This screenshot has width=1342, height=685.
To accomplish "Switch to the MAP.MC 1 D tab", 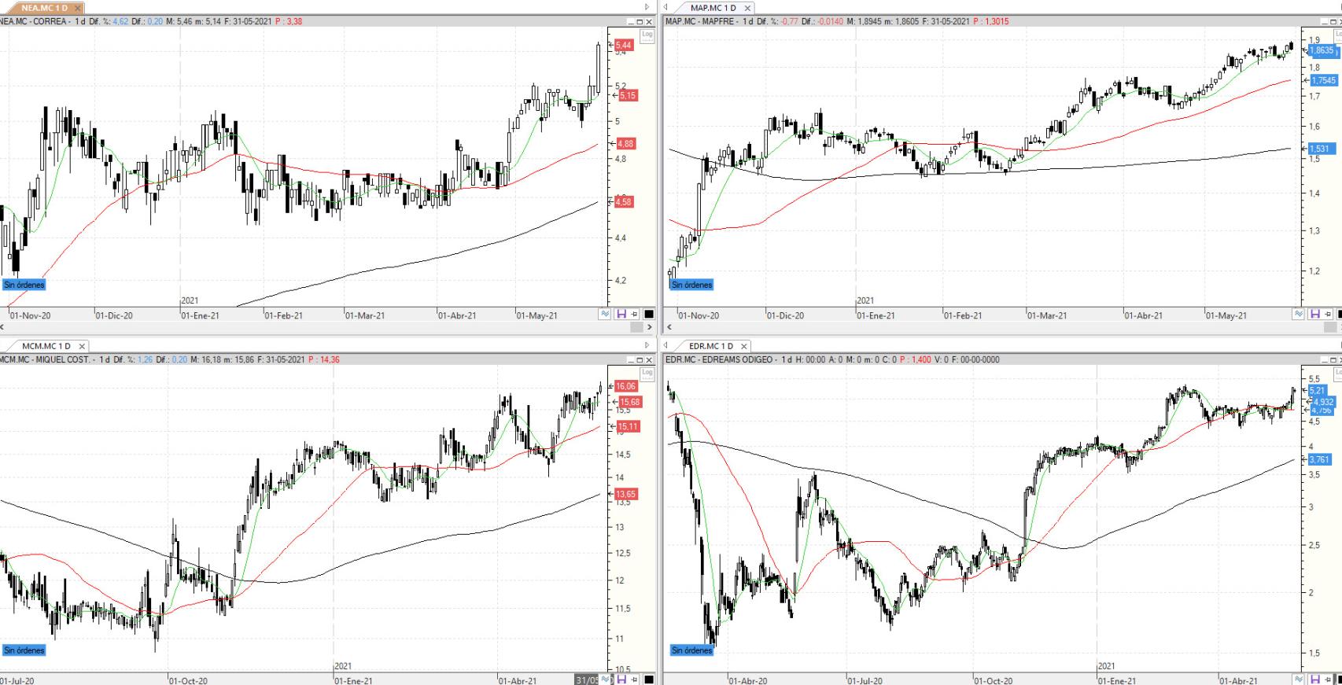I will pyautogui.click(x=713, y=8).
